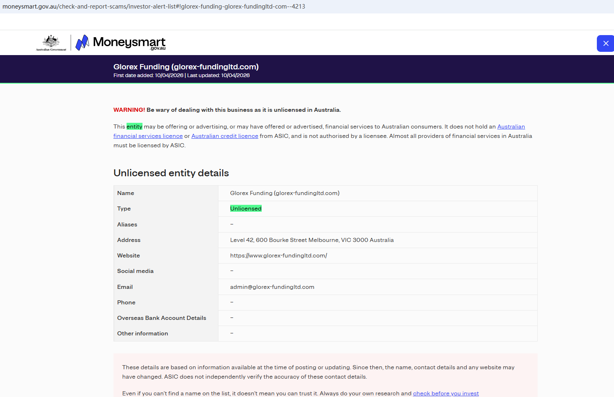Click the 'These details are based on' disclaimer
Screen dimensions: 614x397
(x=318, y=372)
